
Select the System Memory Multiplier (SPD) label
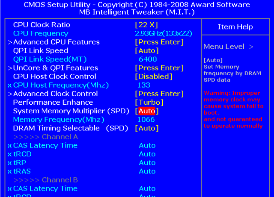pos(71,111)
